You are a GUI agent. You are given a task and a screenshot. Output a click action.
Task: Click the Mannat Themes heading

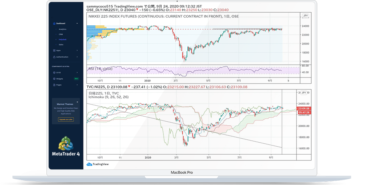click(x=65, y=104)
